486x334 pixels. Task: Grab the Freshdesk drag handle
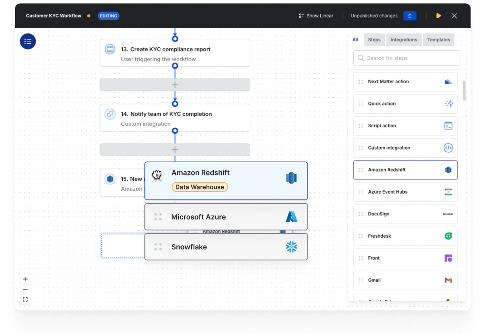[361, 236]
